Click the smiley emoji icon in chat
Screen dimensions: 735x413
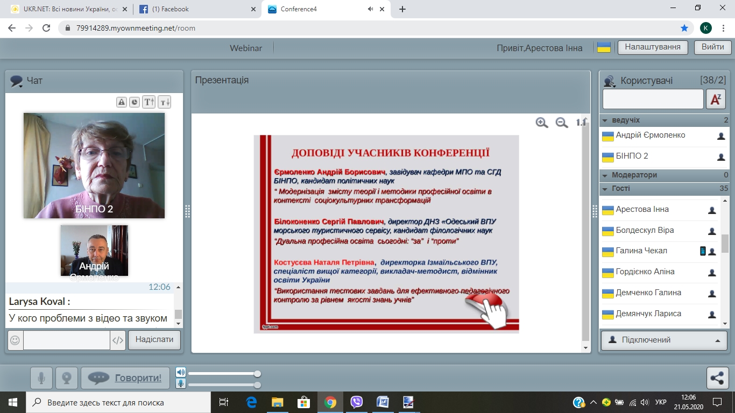(x=16, y=340)
